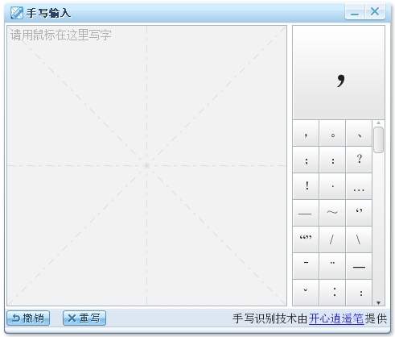Insert the ellipsis … symbol

(359, 186)
